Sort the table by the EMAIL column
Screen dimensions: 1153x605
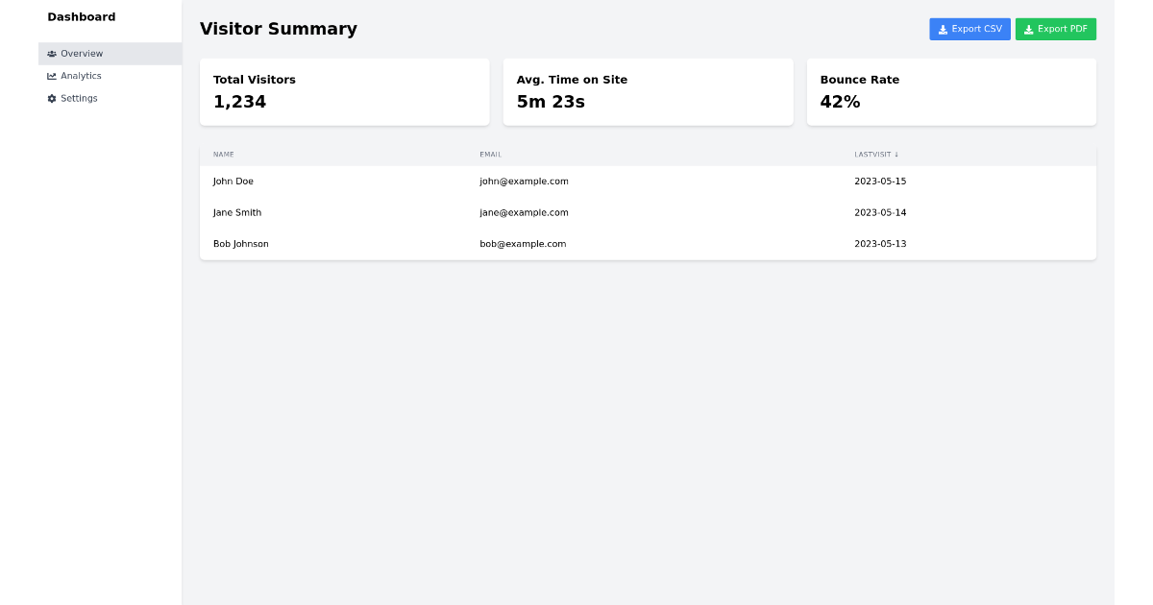(x=490, y=154)
